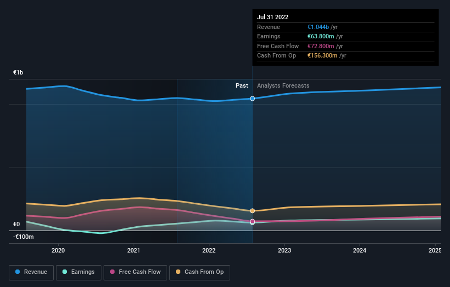Toggle the Free Cash Flow legend button
Screen dimensions: 450x287
tap(135, 272)
